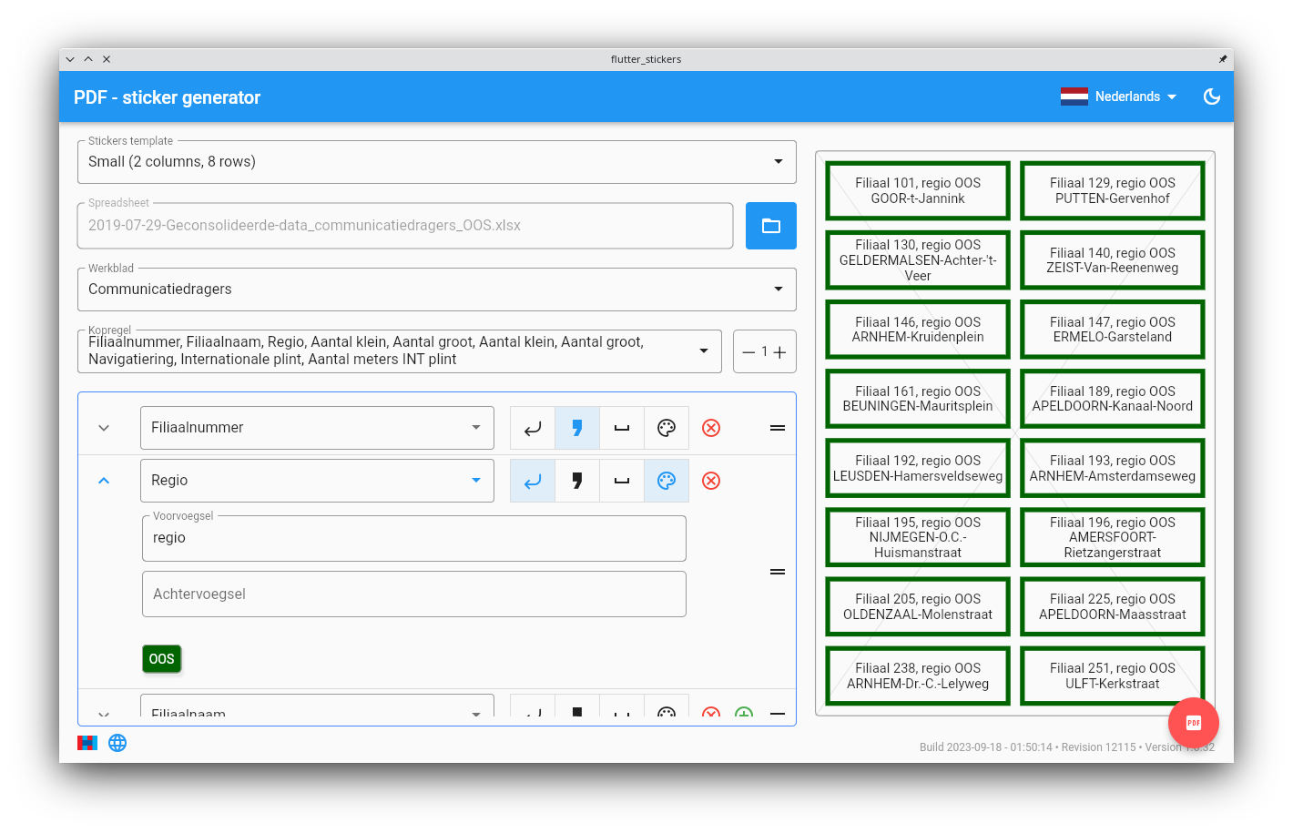This screenshot has height=833, width=1293.
Task: Remove the Filiaalnummer field with red X
Action: [x=711, y=428]
